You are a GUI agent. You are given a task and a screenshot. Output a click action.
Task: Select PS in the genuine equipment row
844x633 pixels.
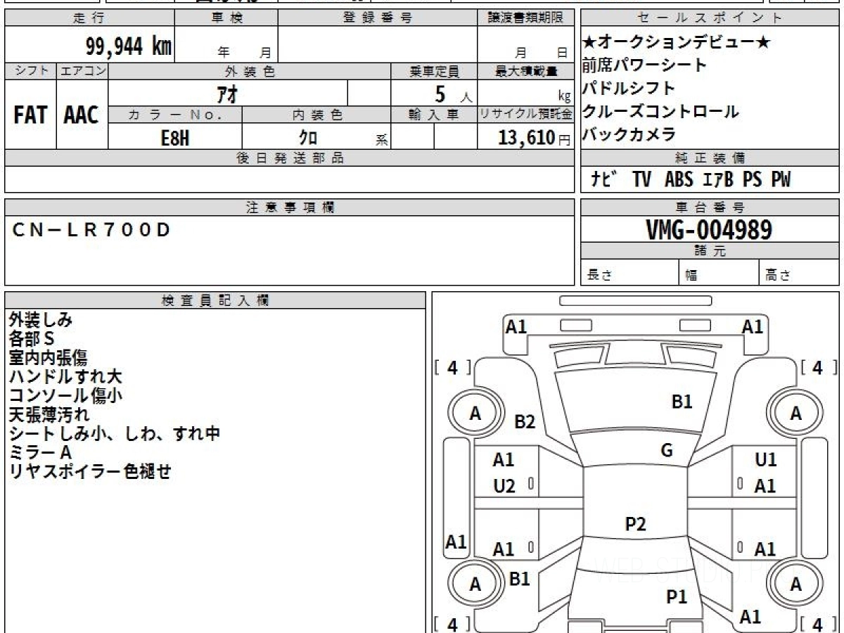point(752,180)
